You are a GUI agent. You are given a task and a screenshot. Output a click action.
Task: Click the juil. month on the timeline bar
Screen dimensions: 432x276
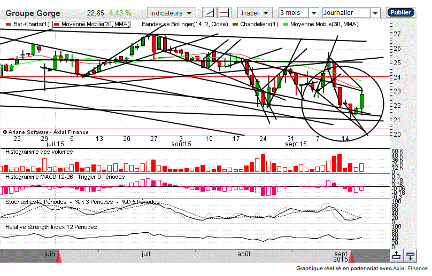[x=146, y=254]
